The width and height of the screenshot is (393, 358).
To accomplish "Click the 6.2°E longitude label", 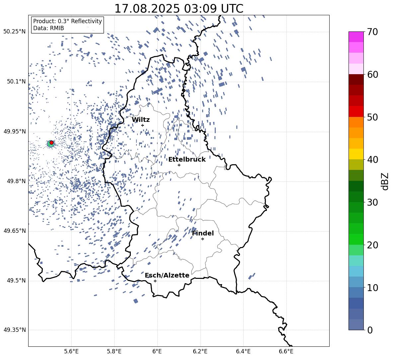I will coord(200,352).
